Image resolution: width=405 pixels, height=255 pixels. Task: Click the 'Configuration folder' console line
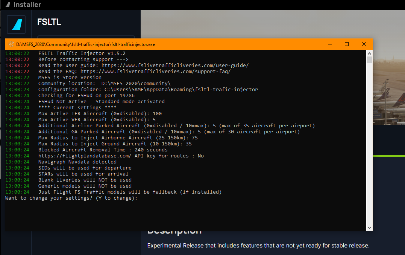148,90
